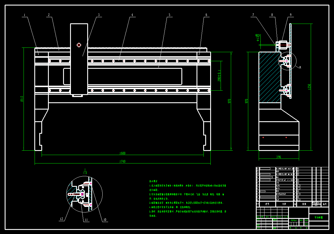Image resolution: width=334 pixels, height=234 pixels.
Task: Click the Φ13 H8/f7 fit dimension
Action: (x=258, y=37)
